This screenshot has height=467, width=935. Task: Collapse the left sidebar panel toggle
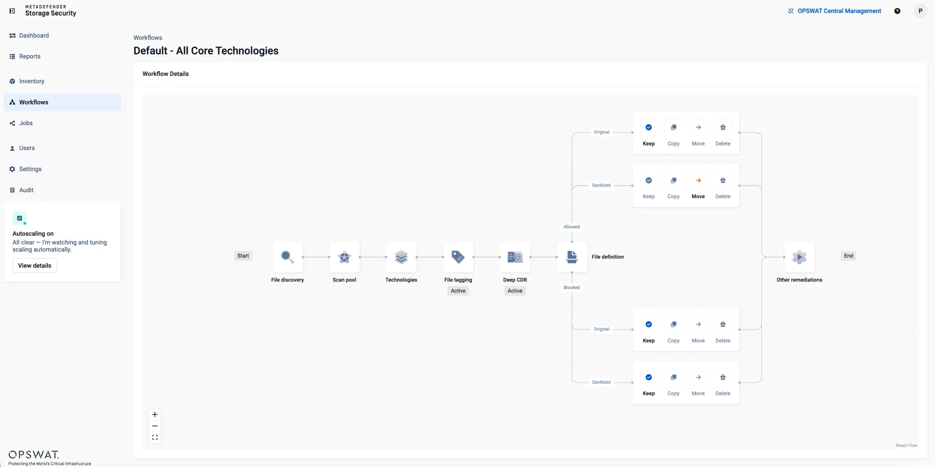12,11
